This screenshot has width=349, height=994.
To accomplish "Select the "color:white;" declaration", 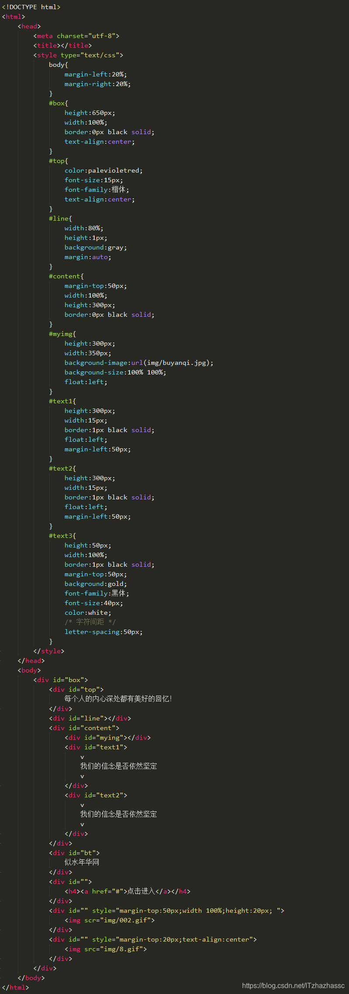I will tap(88, 613).
